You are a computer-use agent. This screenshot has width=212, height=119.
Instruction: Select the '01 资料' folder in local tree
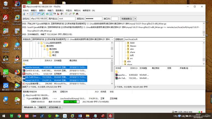[x=54, y=52]
